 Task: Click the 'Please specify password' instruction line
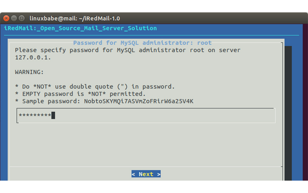127,50
